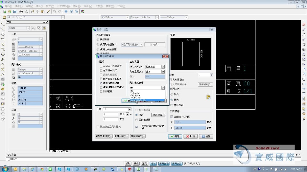307x172 pixels.
Task: Click the Undo arrow icon
Action: [54, 11]
